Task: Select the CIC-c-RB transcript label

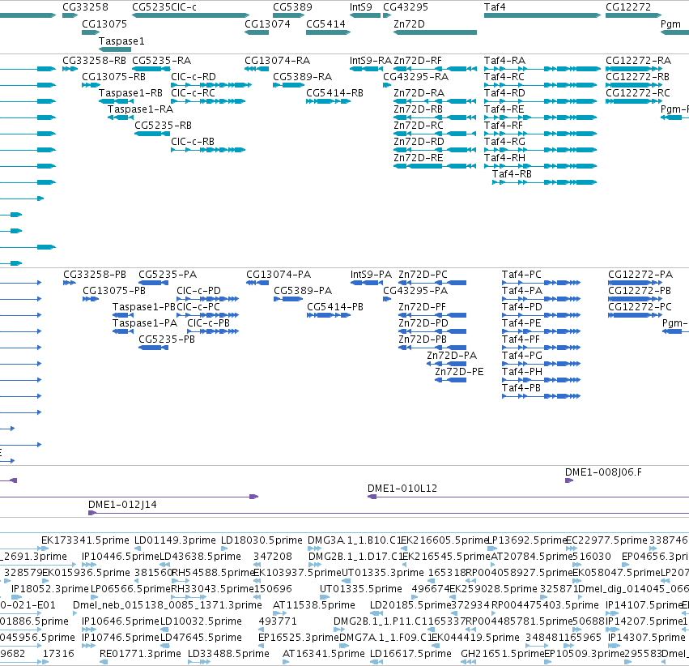Action: pyautogui.click(x=193, y=142)
